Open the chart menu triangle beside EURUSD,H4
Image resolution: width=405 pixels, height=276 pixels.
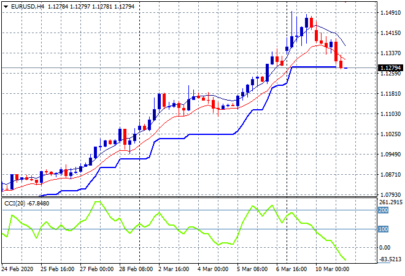(6, 7)
